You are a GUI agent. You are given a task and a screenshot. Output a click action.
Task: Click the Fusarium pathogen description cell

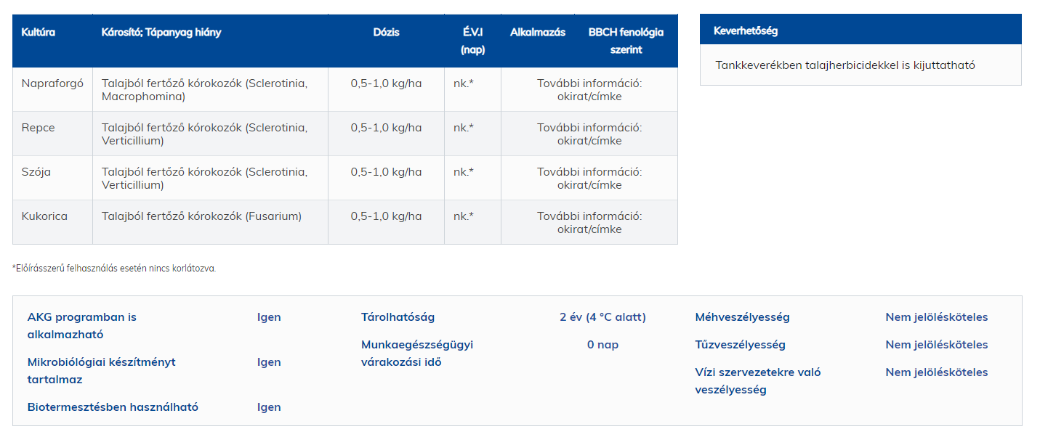(x=201, y=216)
